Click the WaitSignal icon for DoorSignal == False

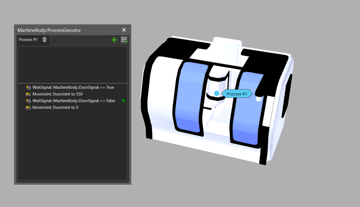28,100
